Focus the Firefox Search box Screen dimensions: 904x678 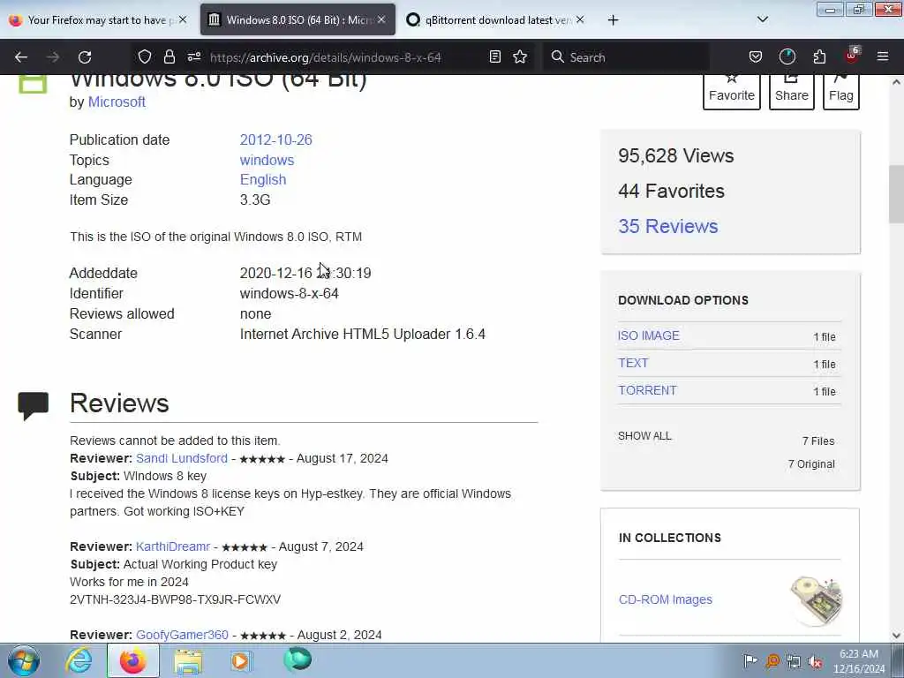pyautogui.click(x=626, y=57)
